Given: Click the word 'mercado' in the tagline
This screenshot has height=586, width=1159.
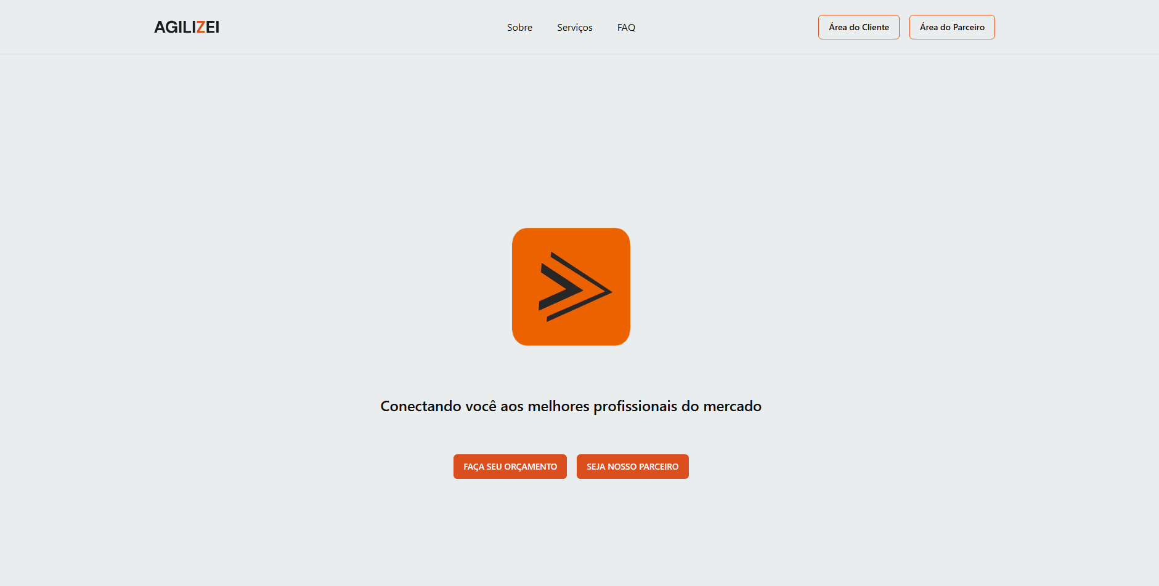Looking at the screenshot, I should [x=732, y=406].
